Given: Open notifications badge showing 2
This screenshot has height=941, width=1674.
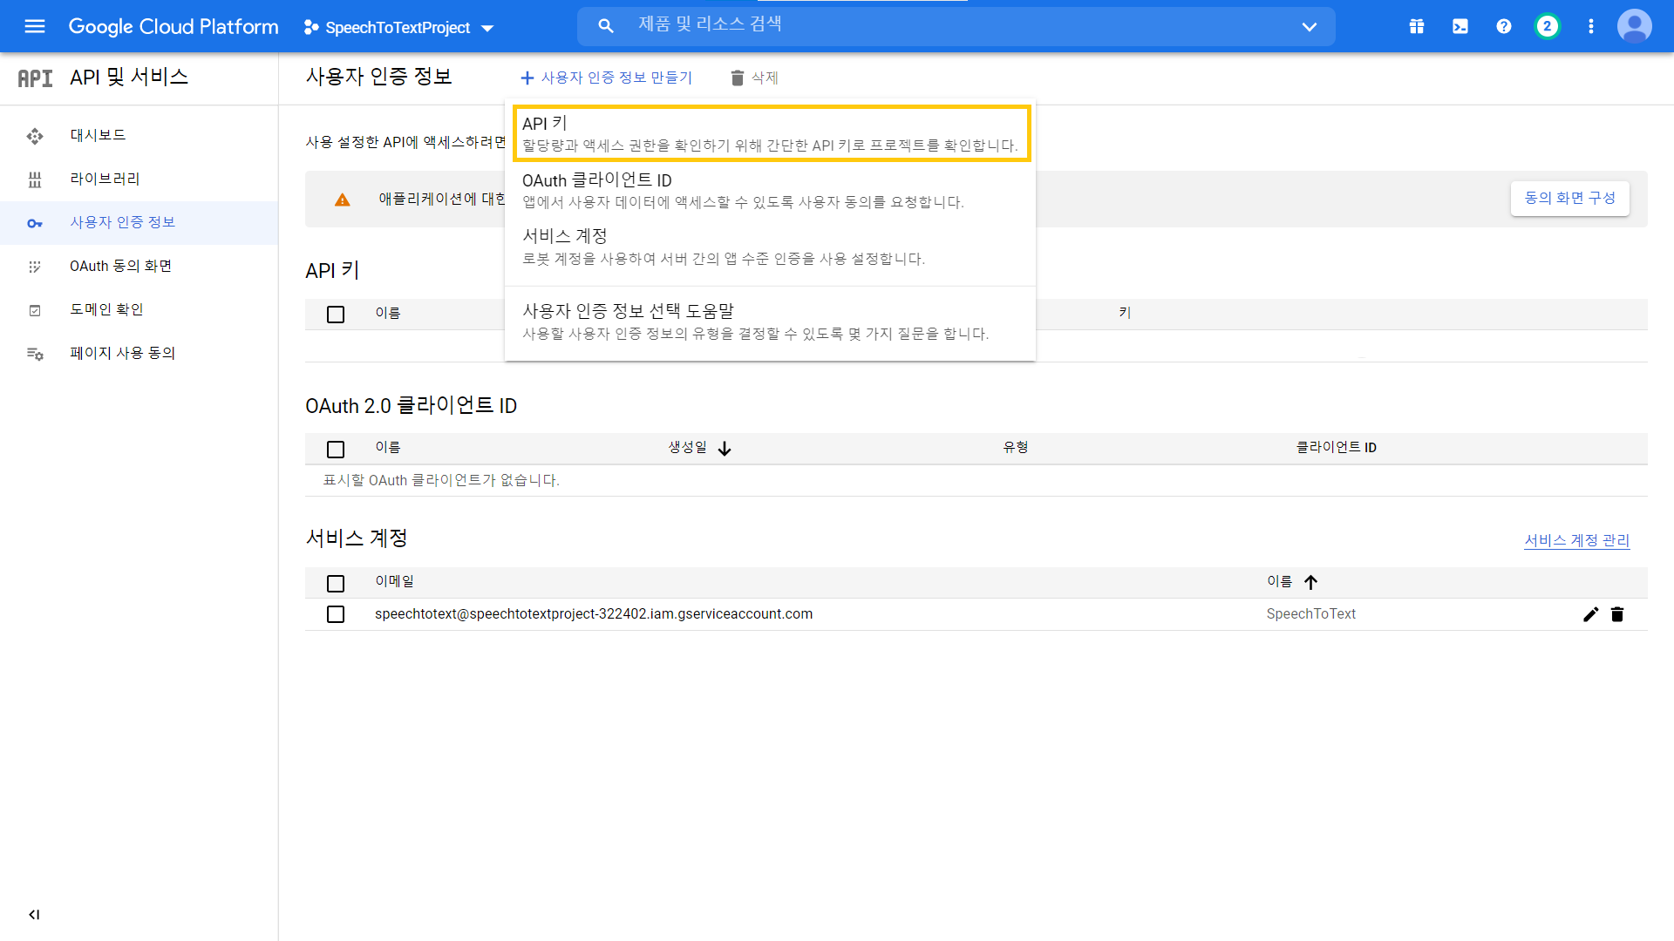Looking at the screenshot, I should point(1548,26).
